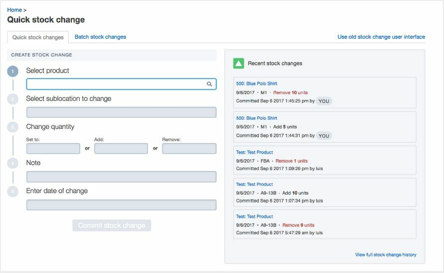444x273 pixels.
Task: Click the 'Recent stock changes' heading
Action: 275,63
